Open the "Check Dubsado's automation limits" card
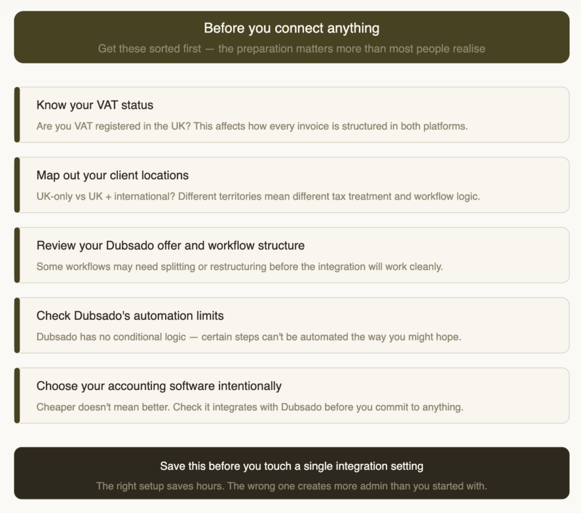 (x=130, y=316)
